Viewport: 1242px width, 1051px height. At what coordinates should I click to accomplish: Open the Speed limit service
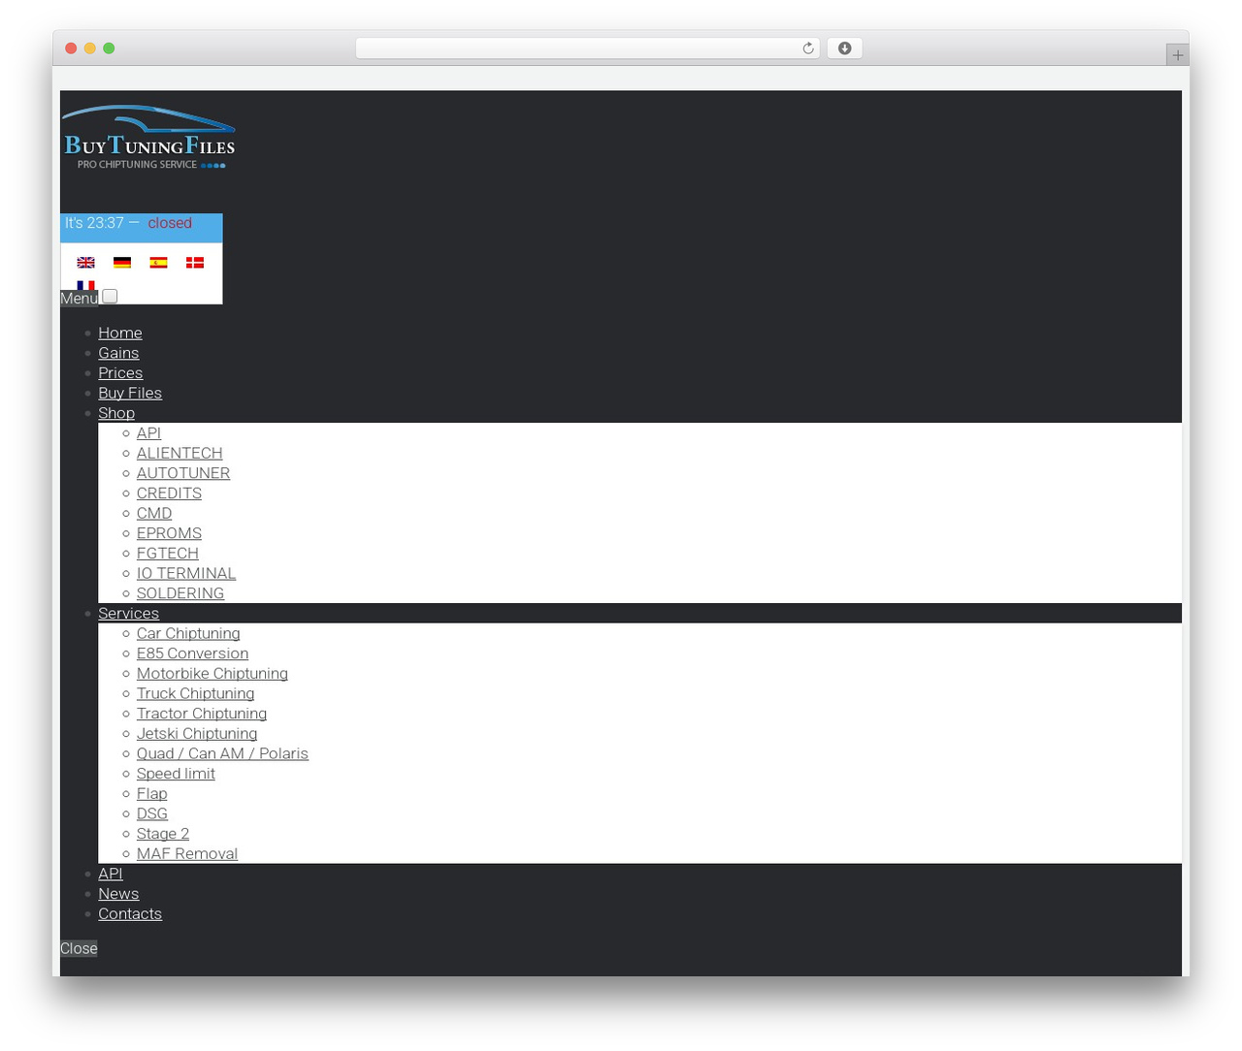tap(176, 774)
